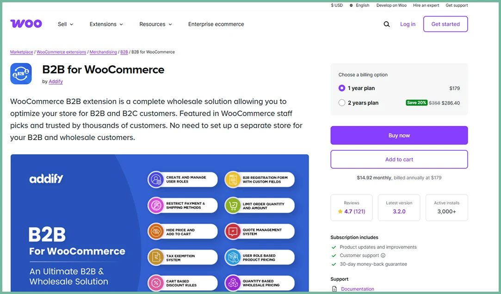Click Create and Manage User Roles icon
This screenshot has height=294, width=501.
[156, 179]
